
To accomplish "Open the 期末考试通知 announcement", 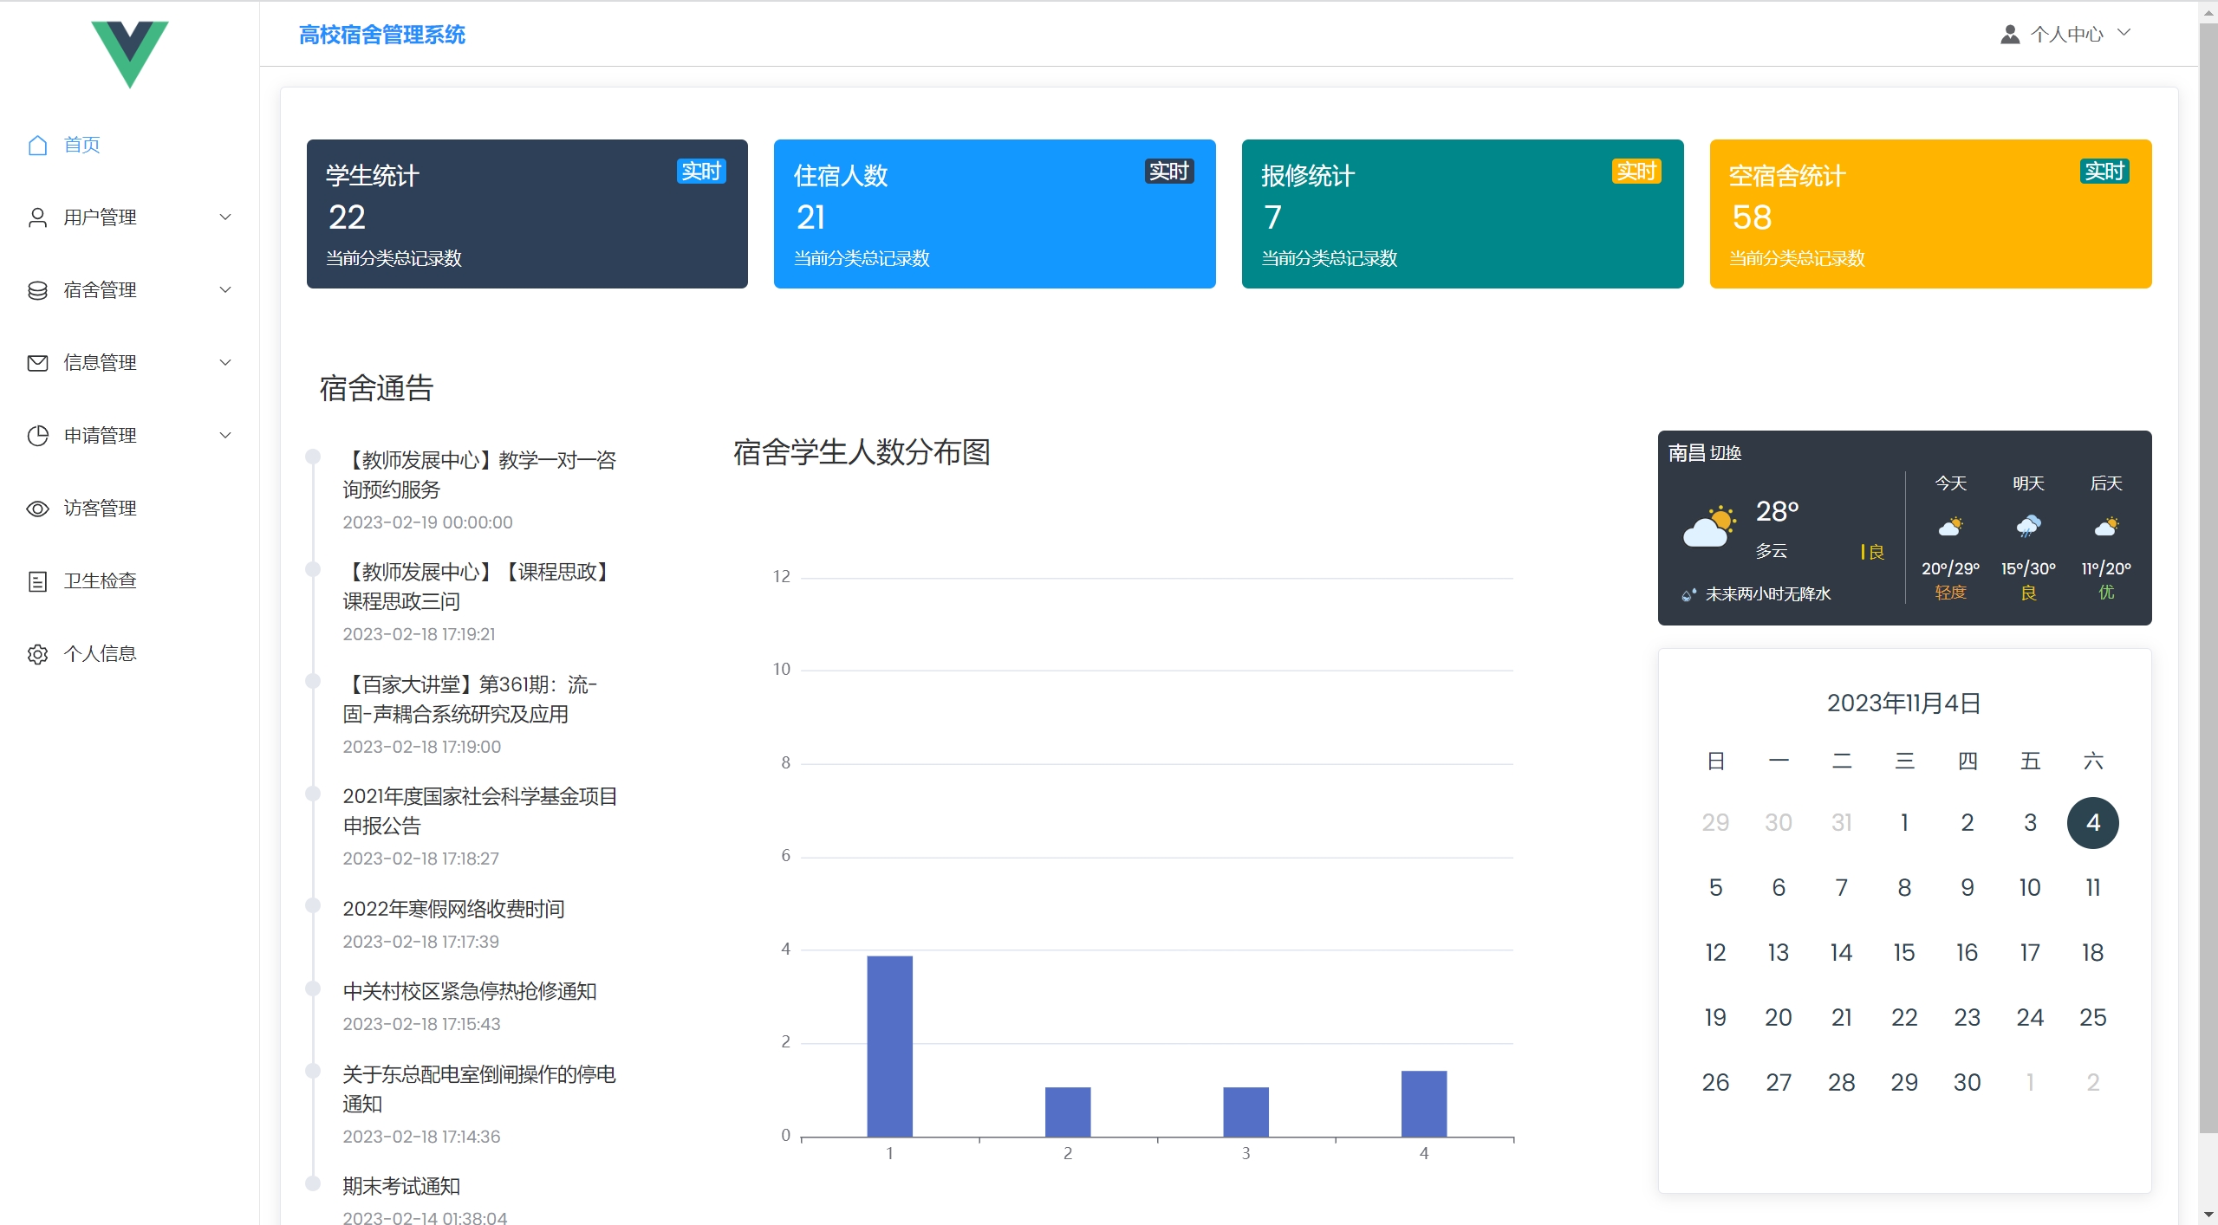I will pos(401,1186).
